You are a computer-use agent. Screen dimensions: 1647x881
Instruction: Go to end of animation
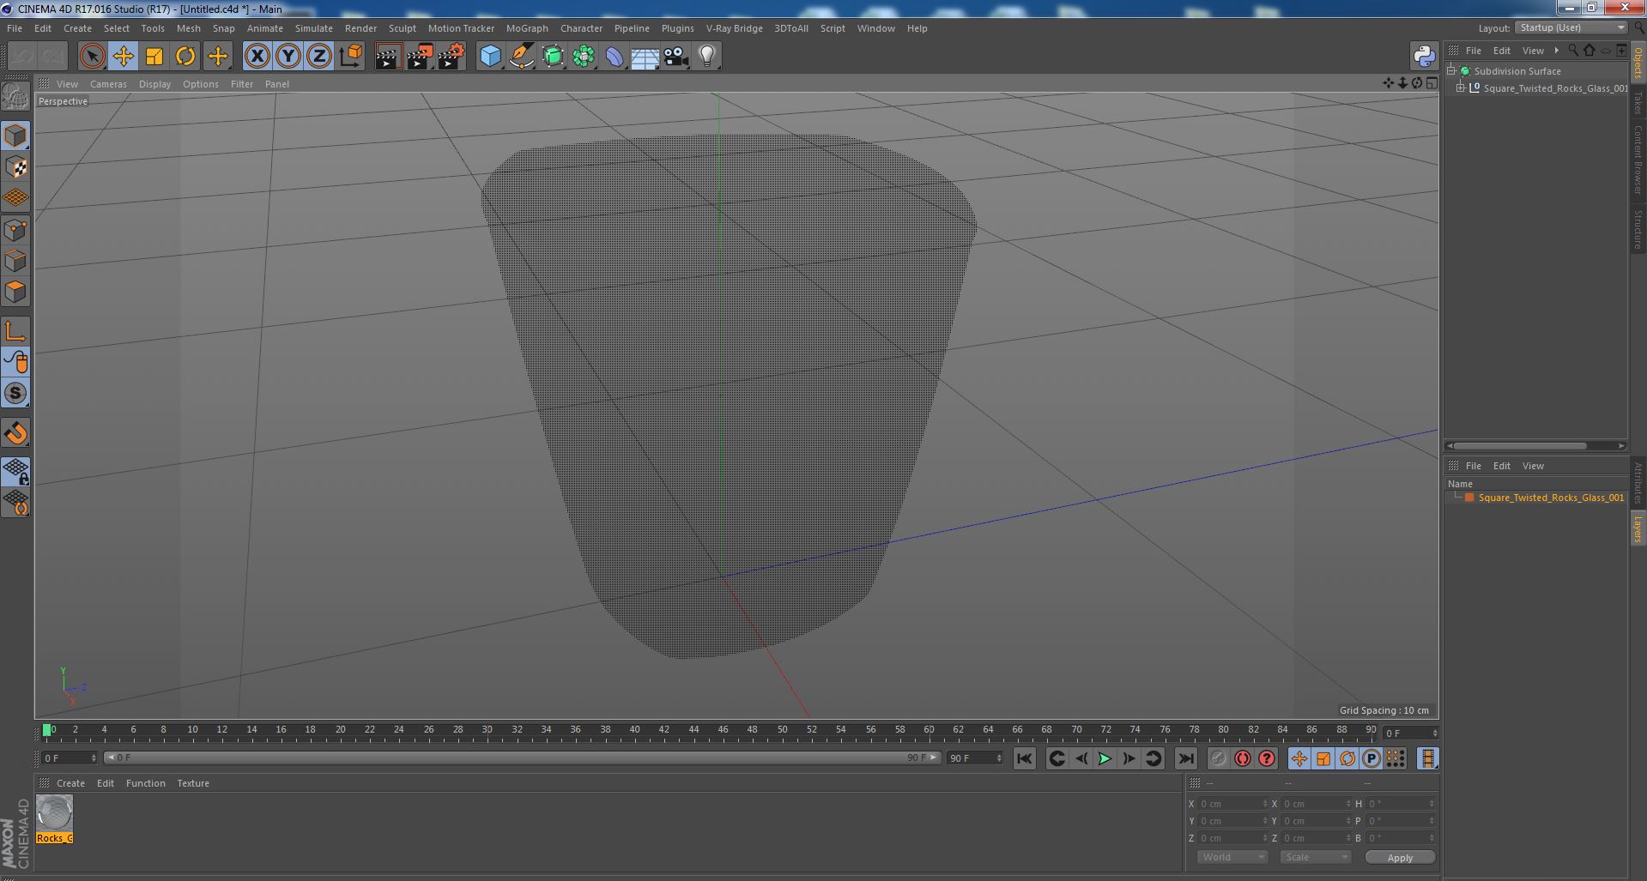[x=1186, y=758]
